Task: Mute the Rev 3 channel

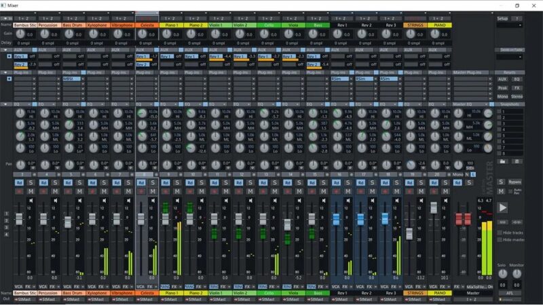Action: 396,191
